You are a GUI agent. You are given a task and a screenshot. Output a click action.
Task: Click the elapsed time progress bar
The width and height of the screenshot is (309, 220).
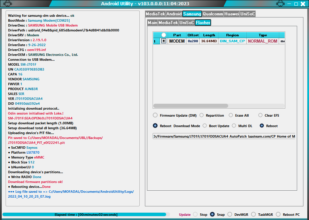tap(86, 214)
